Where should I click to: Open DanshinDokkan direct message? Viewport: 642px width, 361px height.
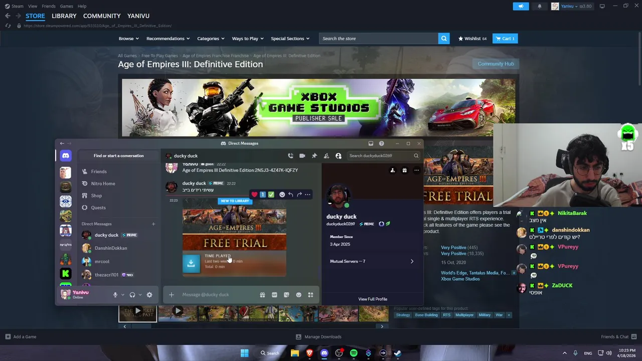(x=119, y=248)
